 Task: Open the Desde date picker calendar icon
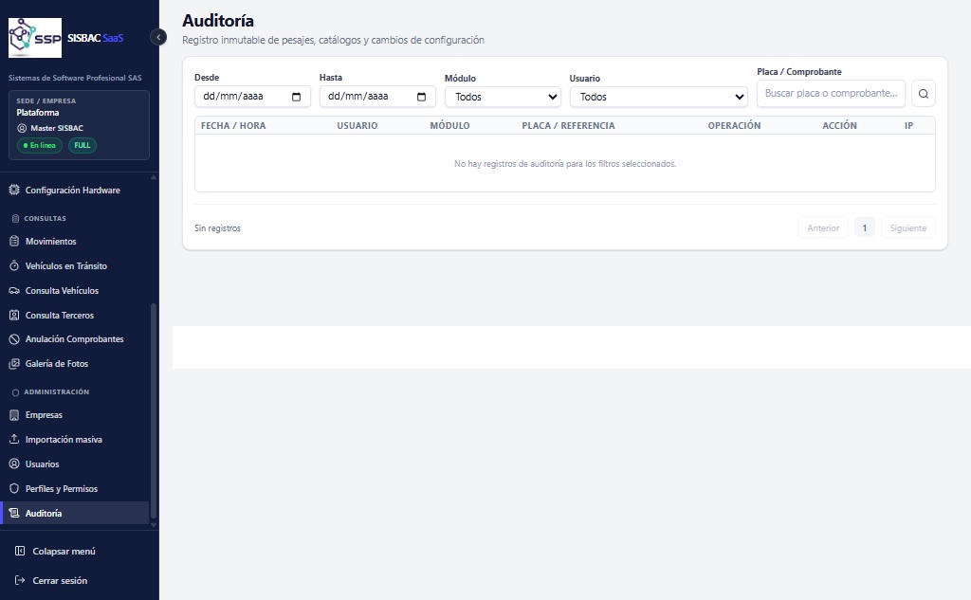tap(296, 97)
